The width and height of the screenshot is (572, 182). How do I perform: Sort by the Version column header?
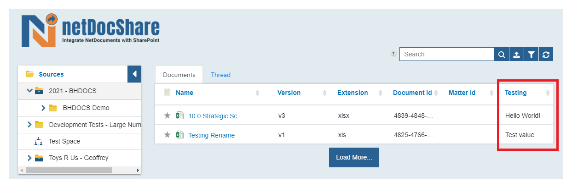[289, 93]
